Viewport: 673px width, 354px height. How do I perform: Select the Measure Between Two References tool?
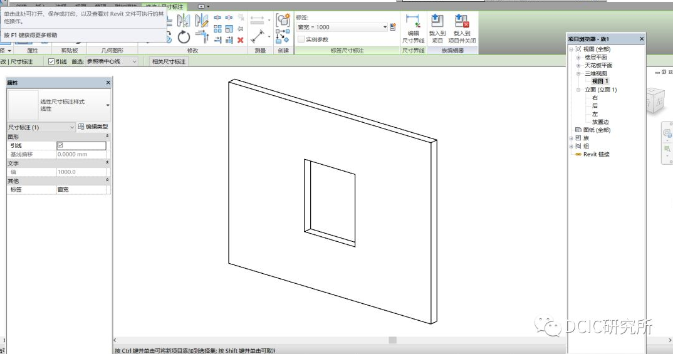(257, 20)
